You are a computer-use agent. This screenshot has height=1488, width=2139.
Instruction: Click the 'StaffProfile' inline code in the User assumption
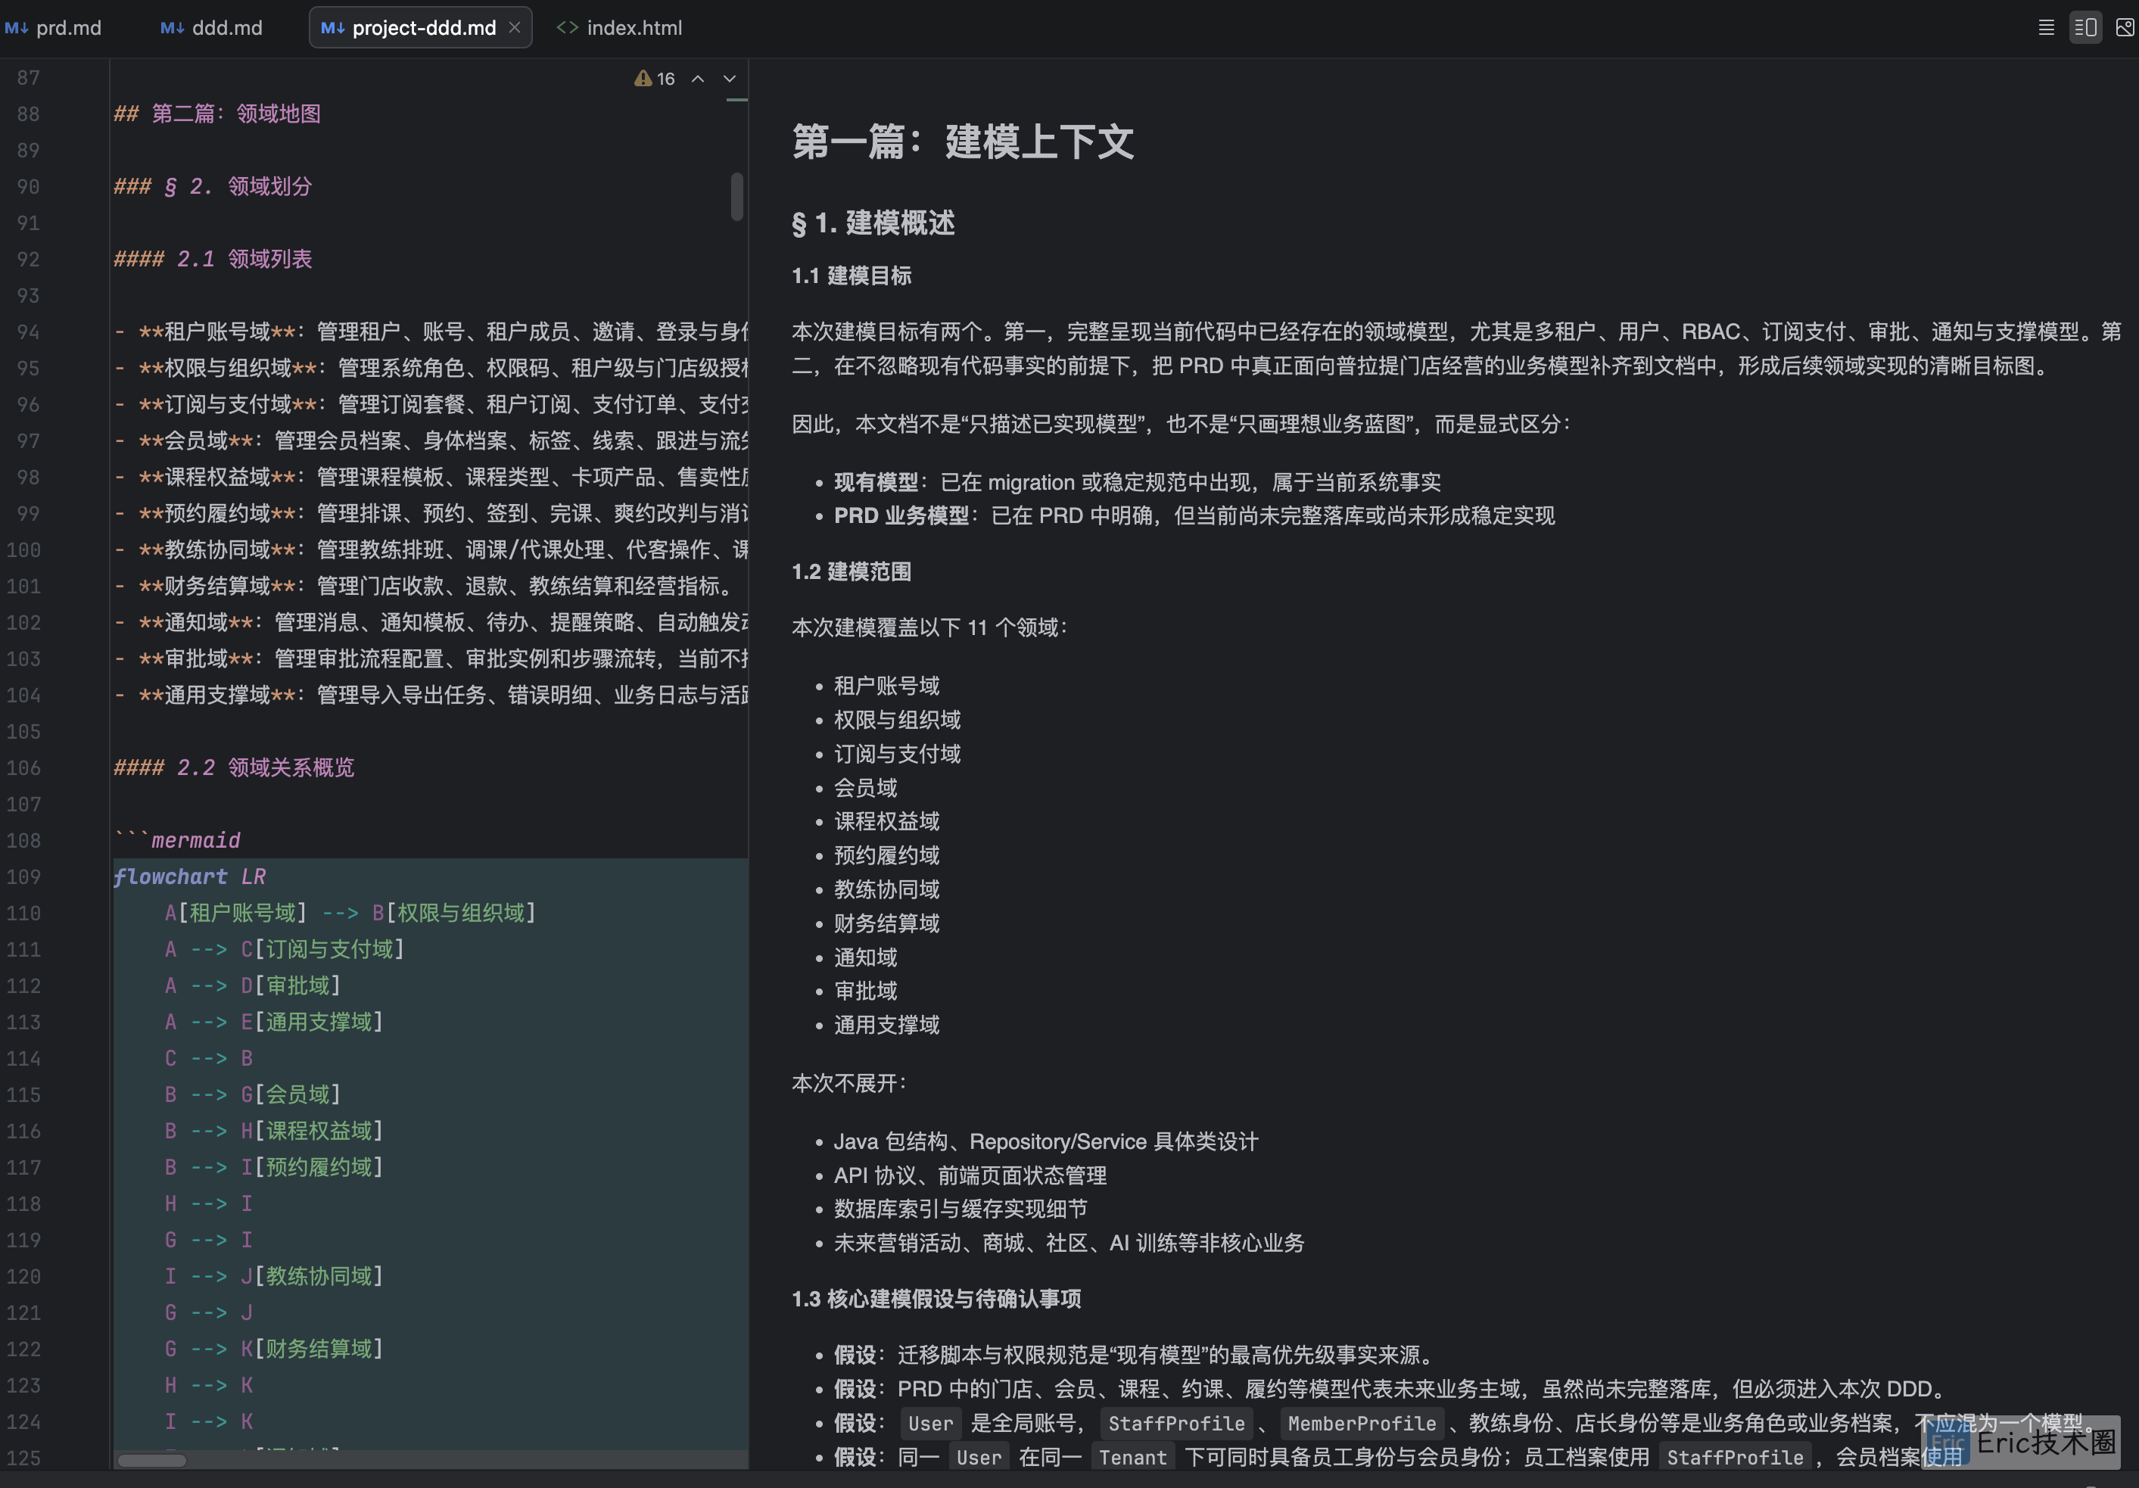[1175, 1424]
